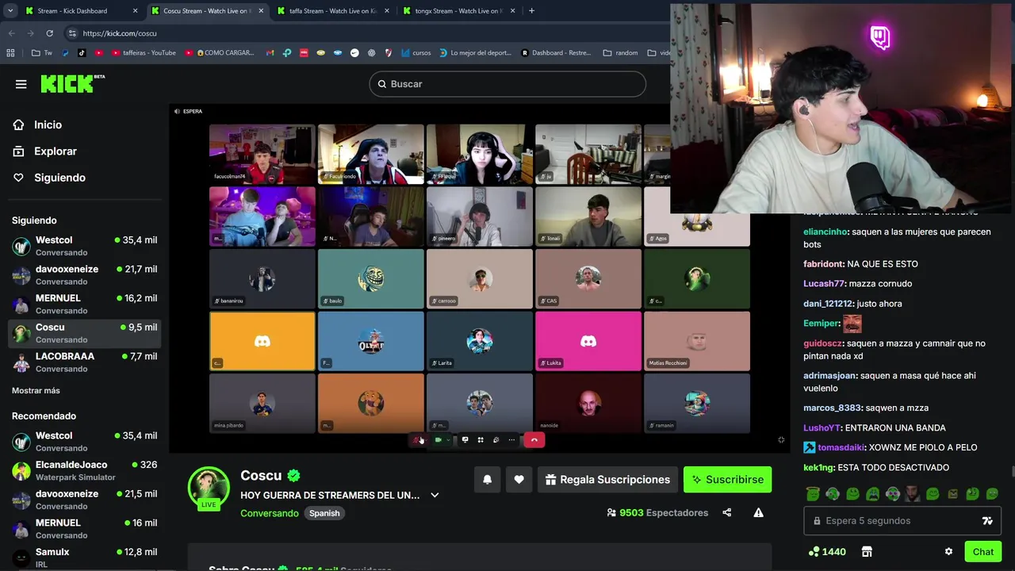Open LACOBRAAA channel in sidebar

coord(84,362)
